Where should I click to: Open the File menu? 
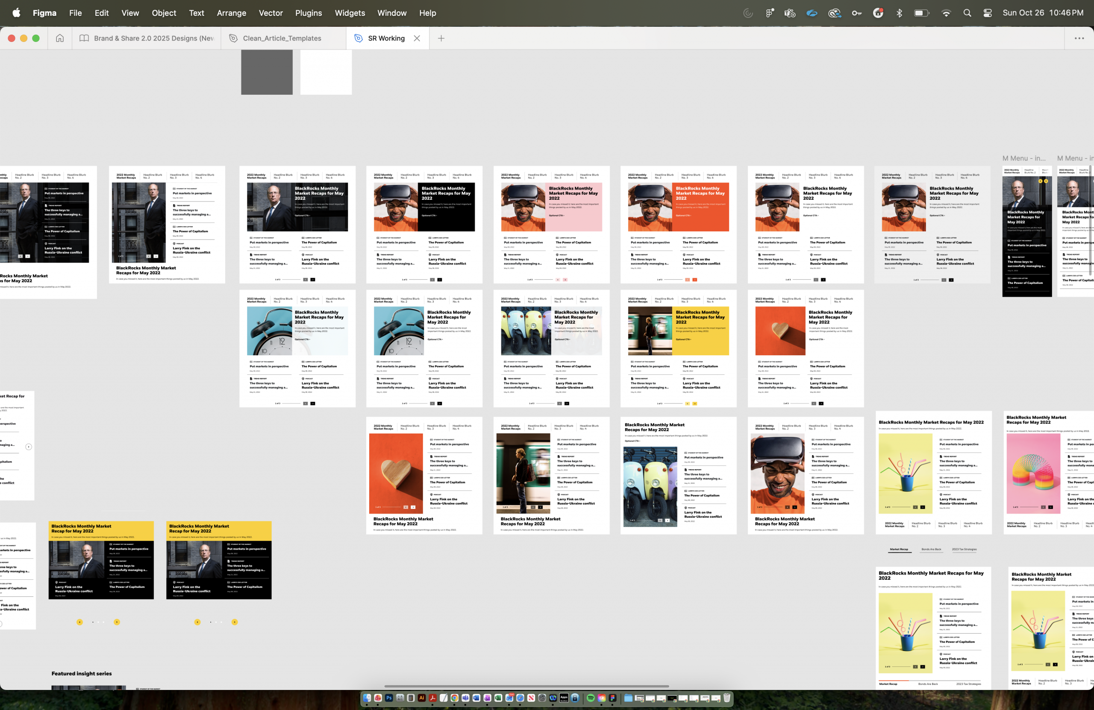click(x=75, y=13)
